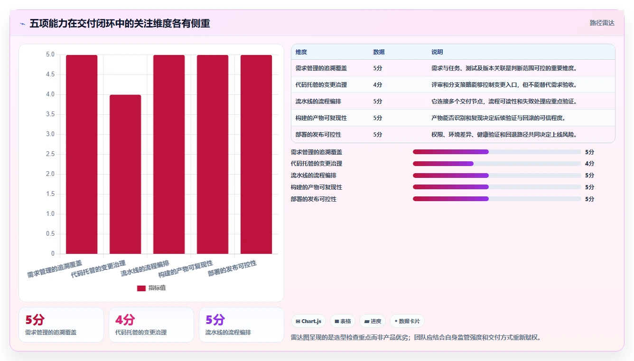Click the 5.0 y-axis label
Screen dimensions: 634x361
[50, 55]
